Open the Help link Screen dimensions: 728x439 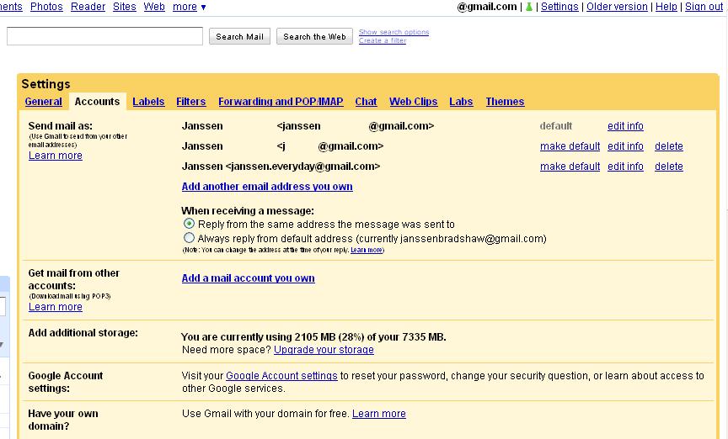click(x=666, y=7)
